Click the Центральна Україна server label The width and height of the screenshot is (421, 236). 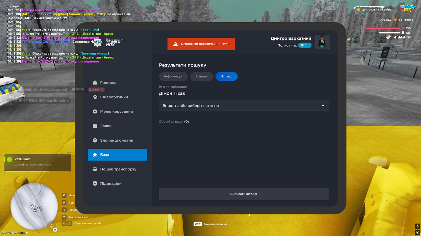point(377,10)
